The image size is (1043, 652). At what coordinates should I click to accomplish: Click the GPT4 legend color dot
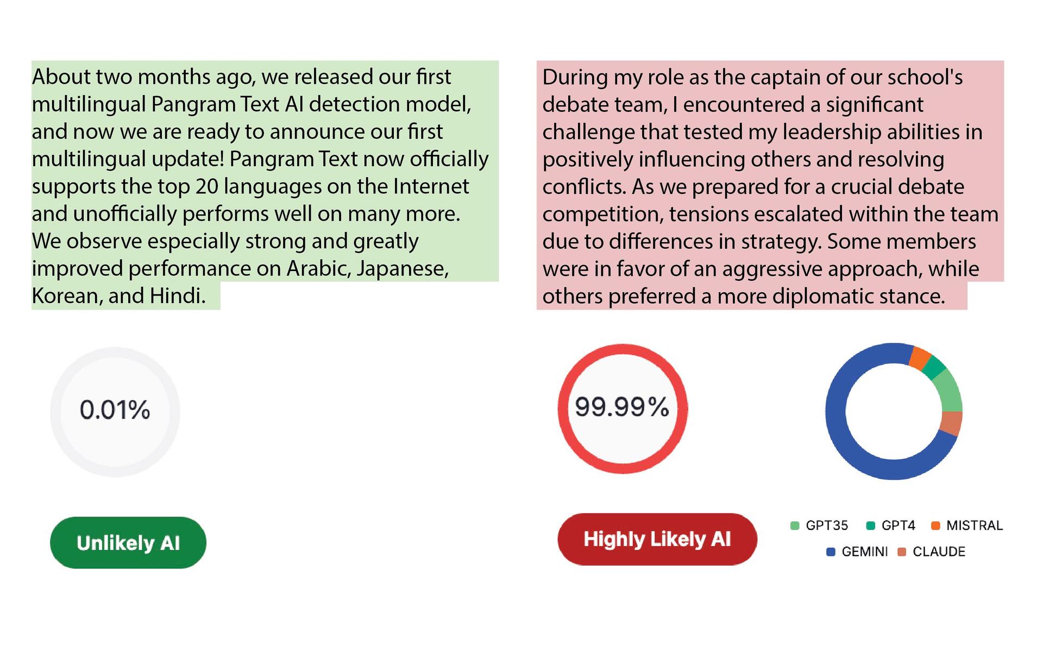point(871,525)
